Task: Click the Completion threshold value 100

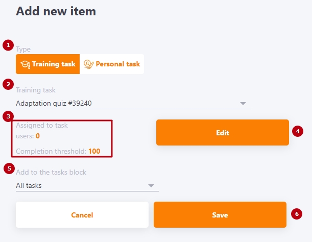Action: tap(94, 151)
